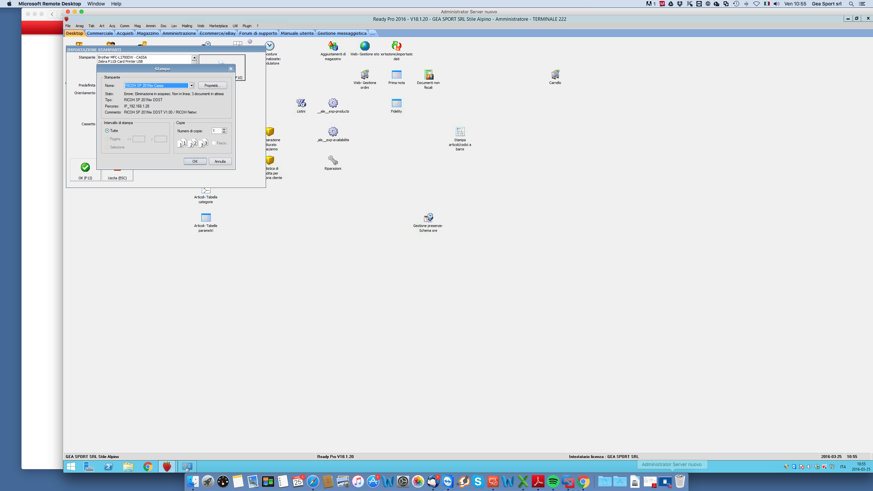Open Documenti non fiscali icon
The image size is (873, 491).
click(428, 74)
